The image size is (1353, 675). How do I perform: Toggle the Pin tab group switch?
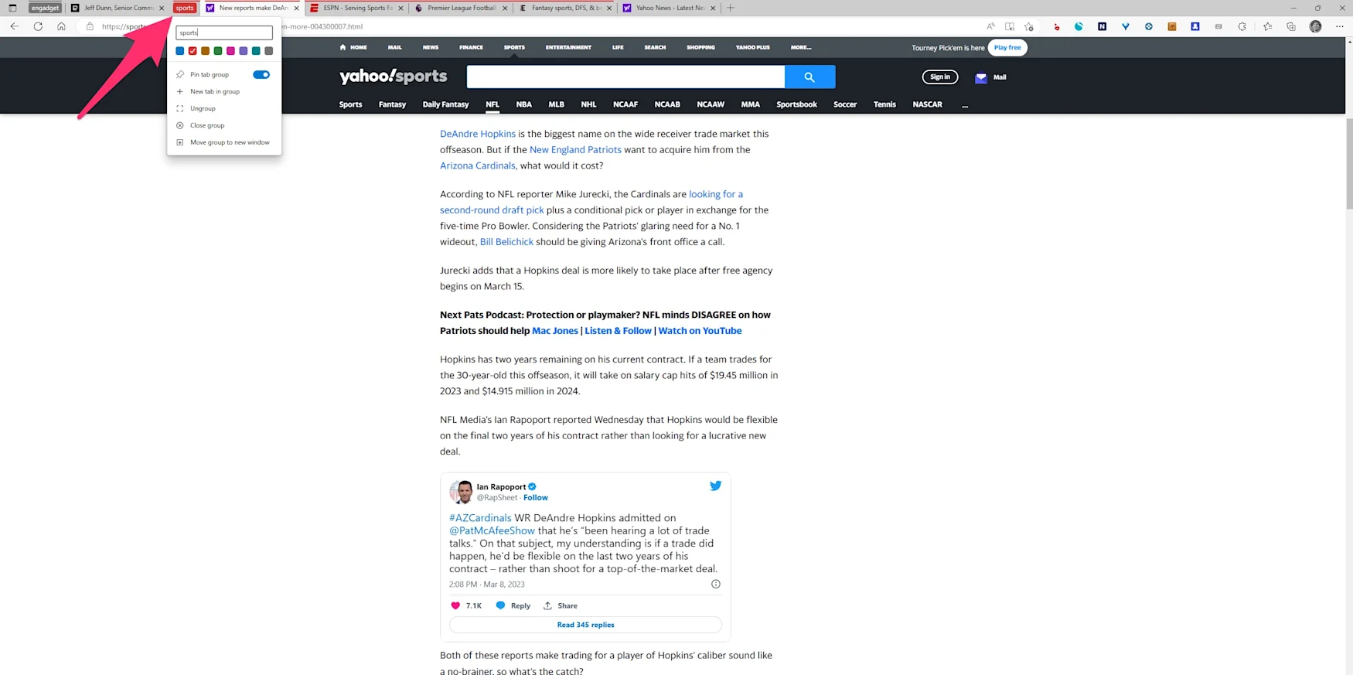261,75
